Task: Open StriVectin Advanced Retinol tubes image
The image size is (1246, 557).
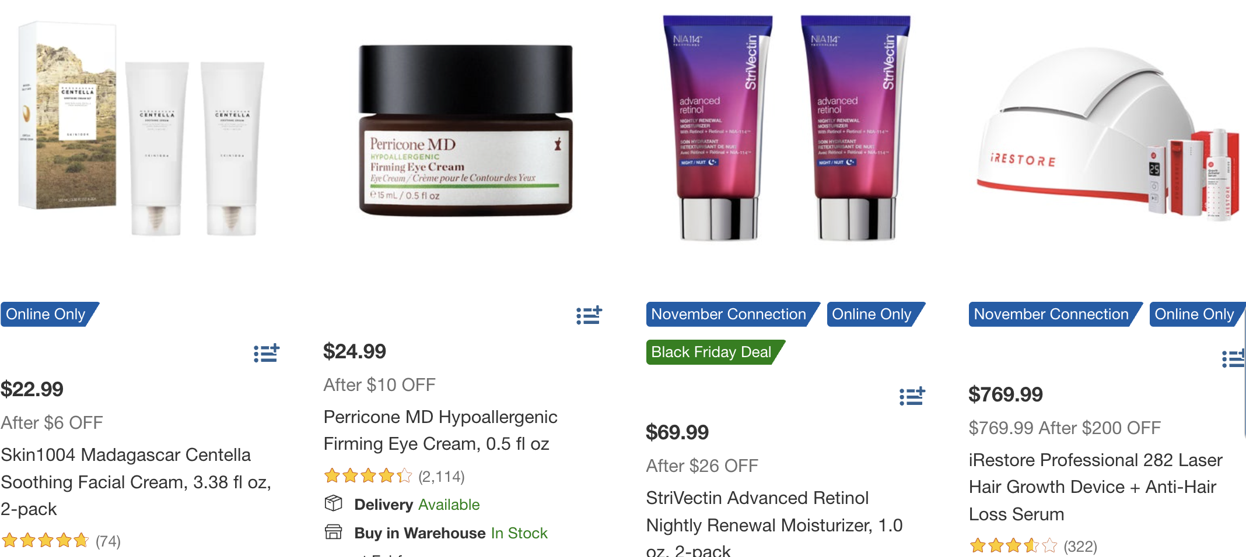Action: point(787,128)
